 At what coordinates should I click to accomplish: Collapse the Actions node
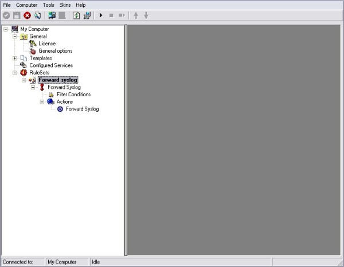click(x=42, y=102)
